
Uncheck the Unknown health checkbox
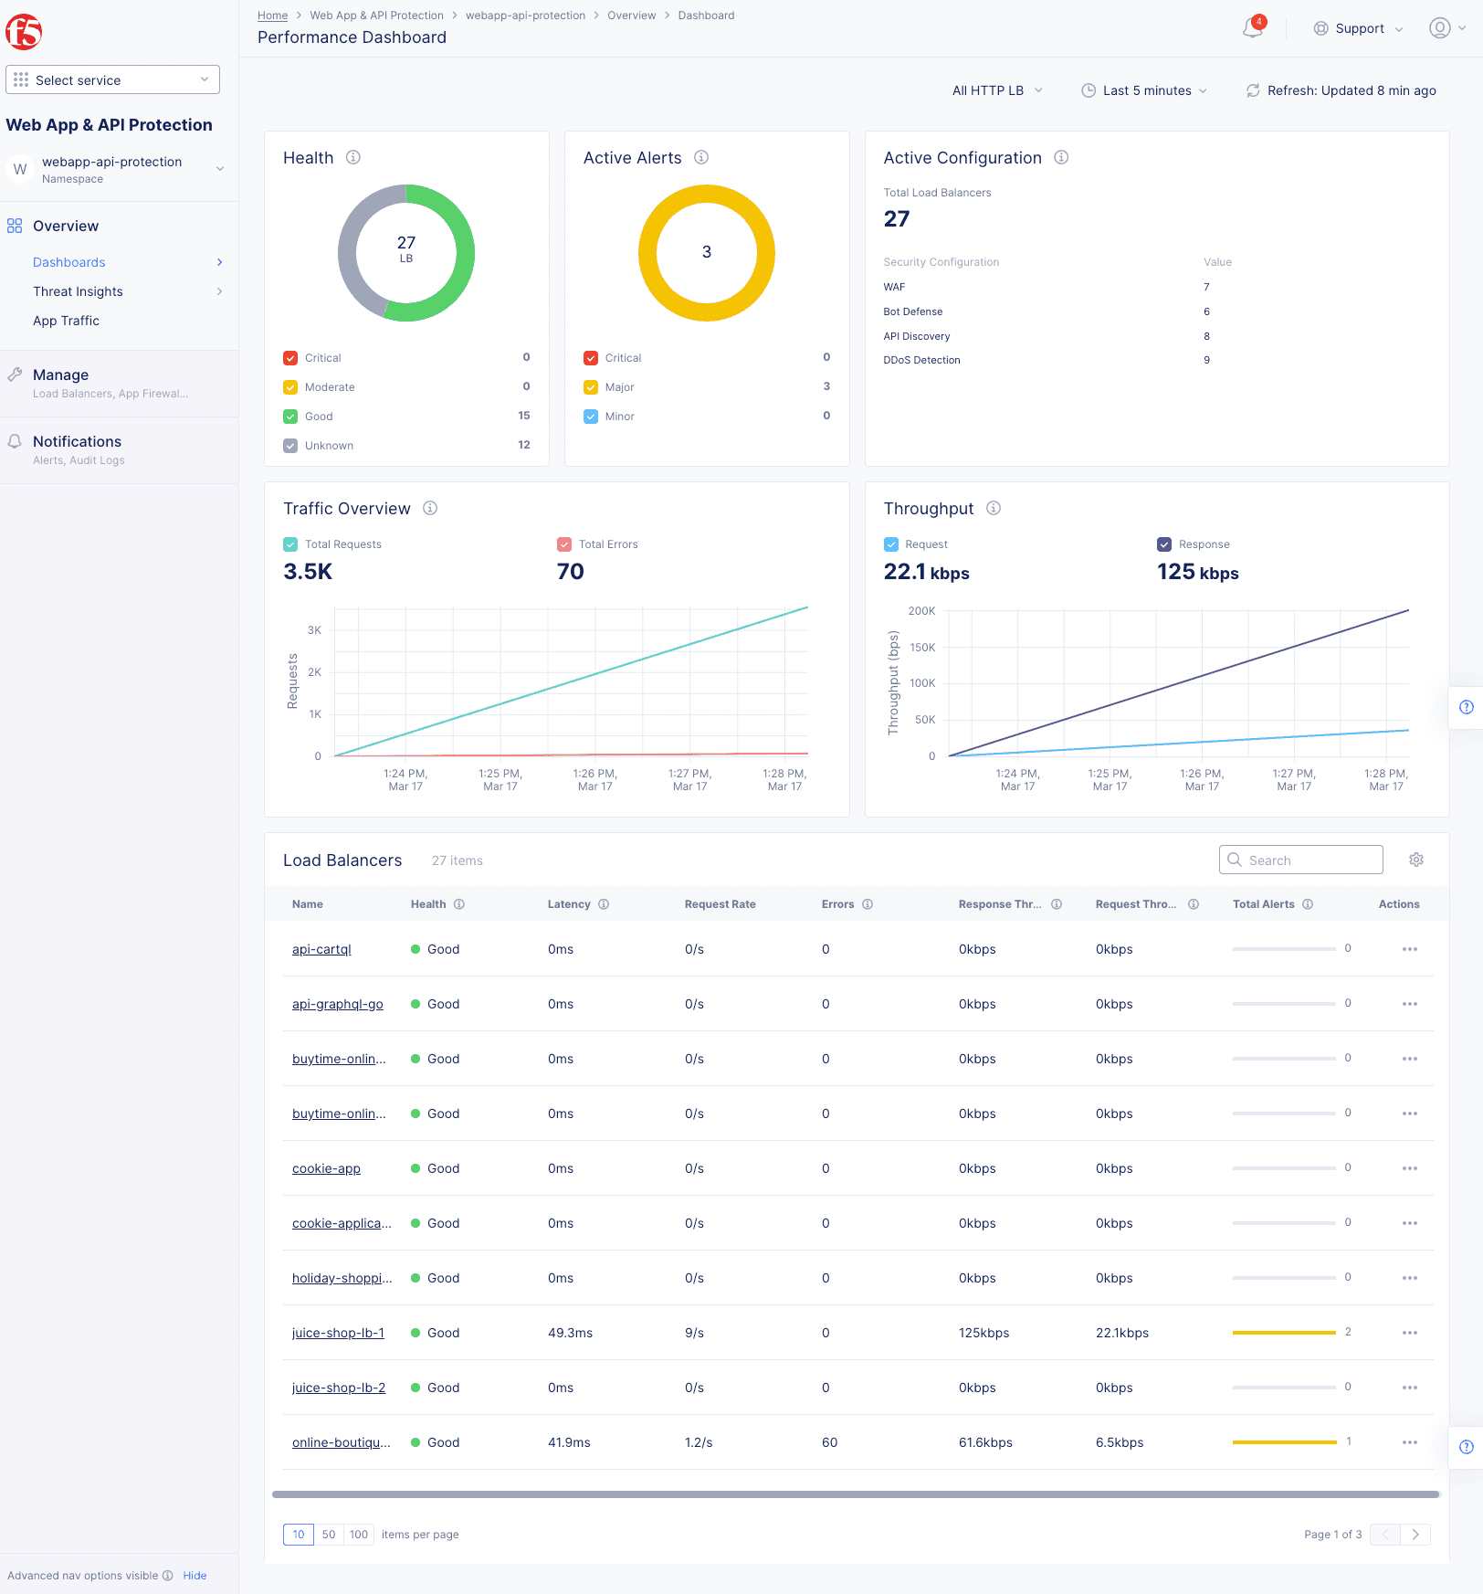pos(290,446)
